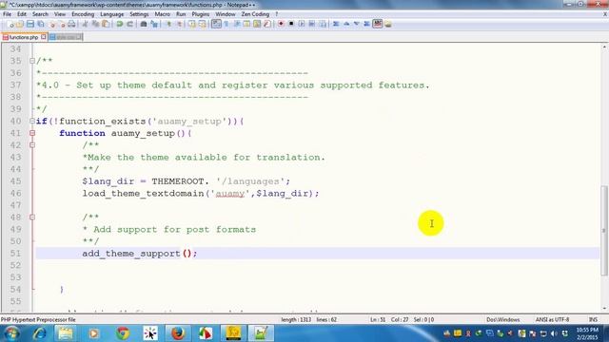
Task: Toggle the ABC spell-check toolbar button
Action: point(377,24)
